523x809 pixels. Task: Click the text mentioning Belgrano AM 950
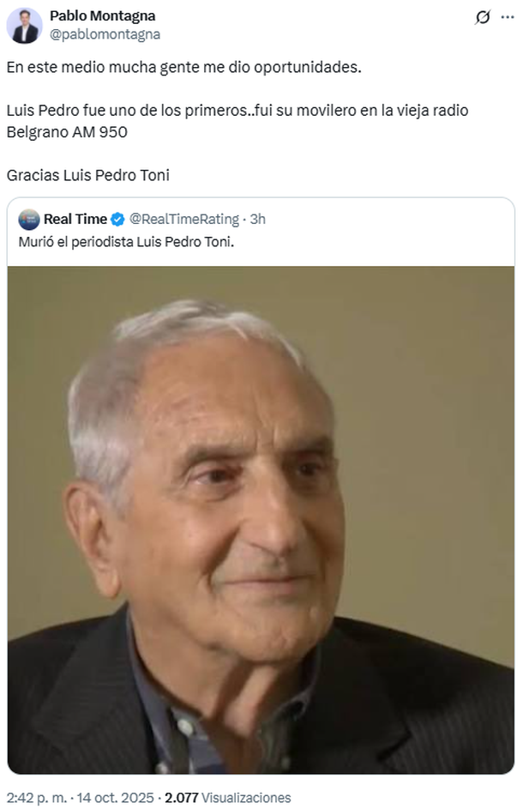(67, 132)
